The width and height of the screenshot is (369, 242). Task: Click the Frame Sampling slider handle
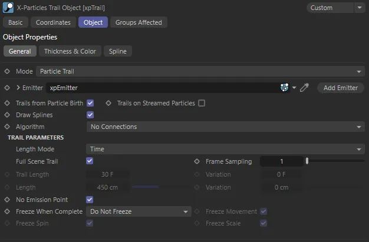(x=307, y=161)
